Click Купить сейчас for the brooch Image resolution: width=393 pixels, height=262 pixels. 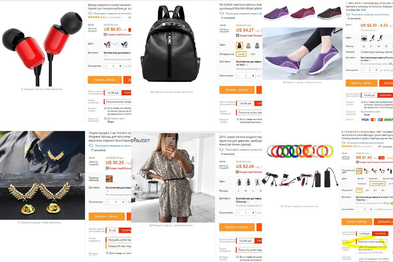pos(107,216)
